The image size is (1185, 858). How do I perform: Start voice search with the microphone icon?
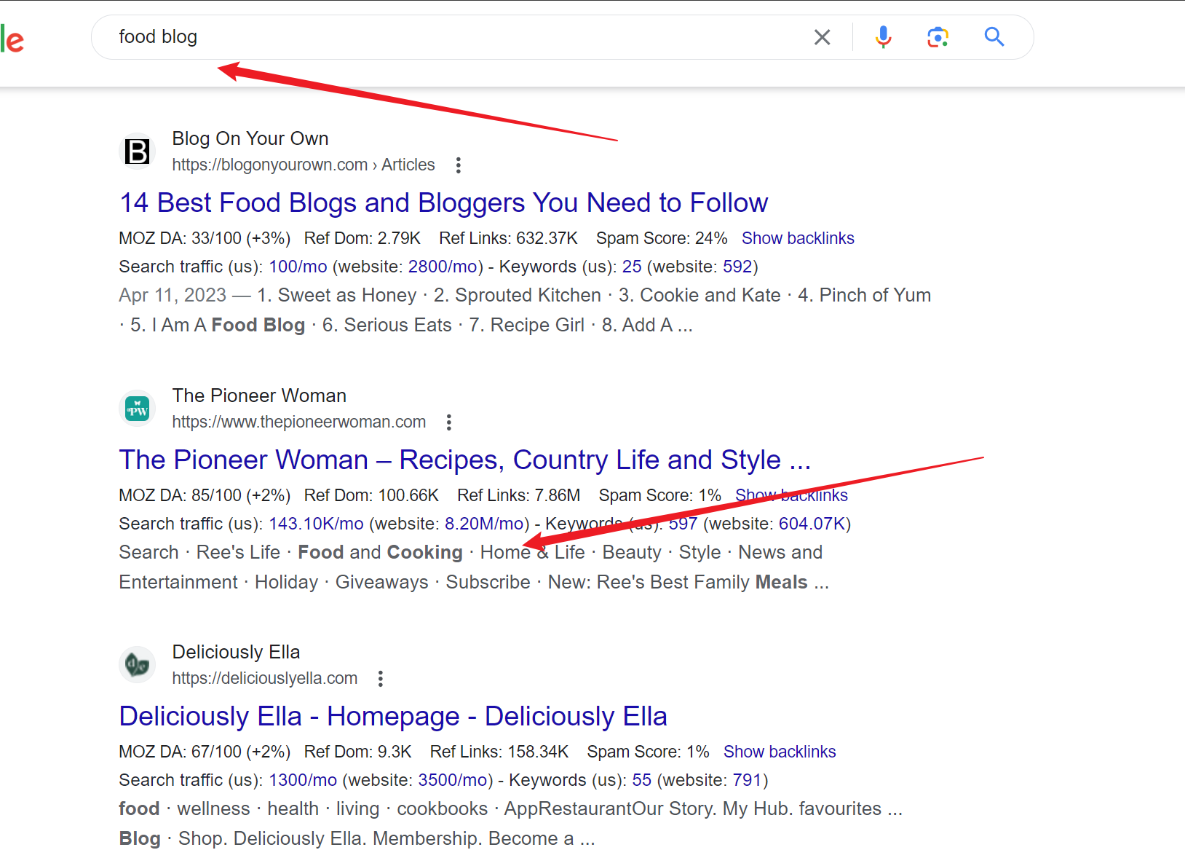pyautogui.click(x=883, y=37)
